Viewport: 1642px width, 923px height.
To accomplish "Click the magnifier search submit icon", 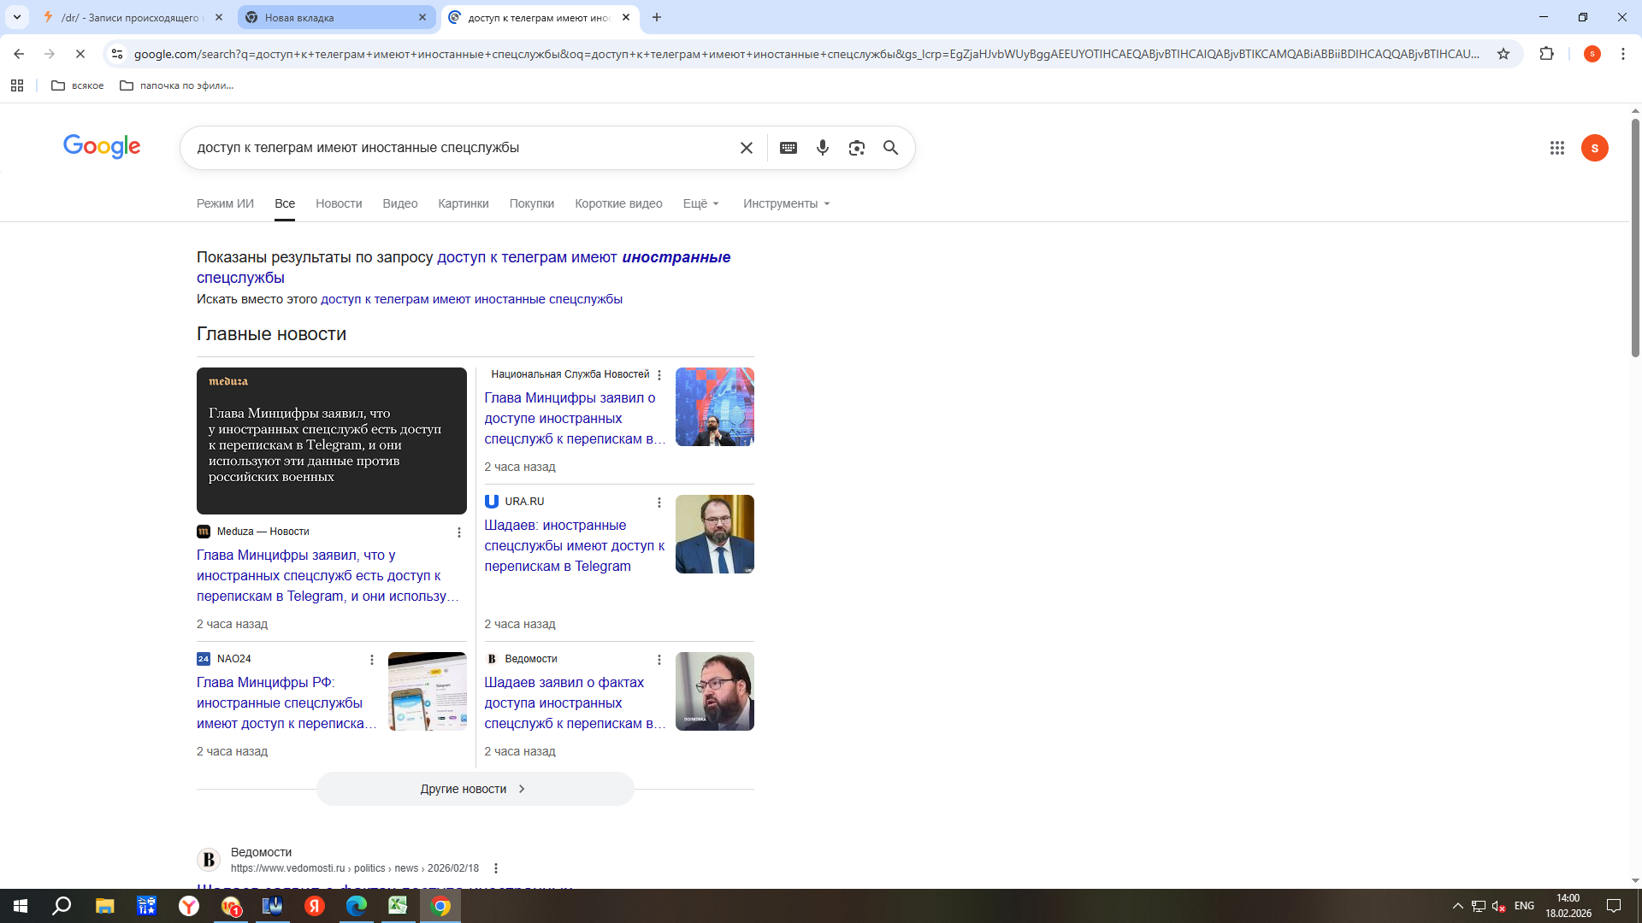I will (x=890, y=148).
